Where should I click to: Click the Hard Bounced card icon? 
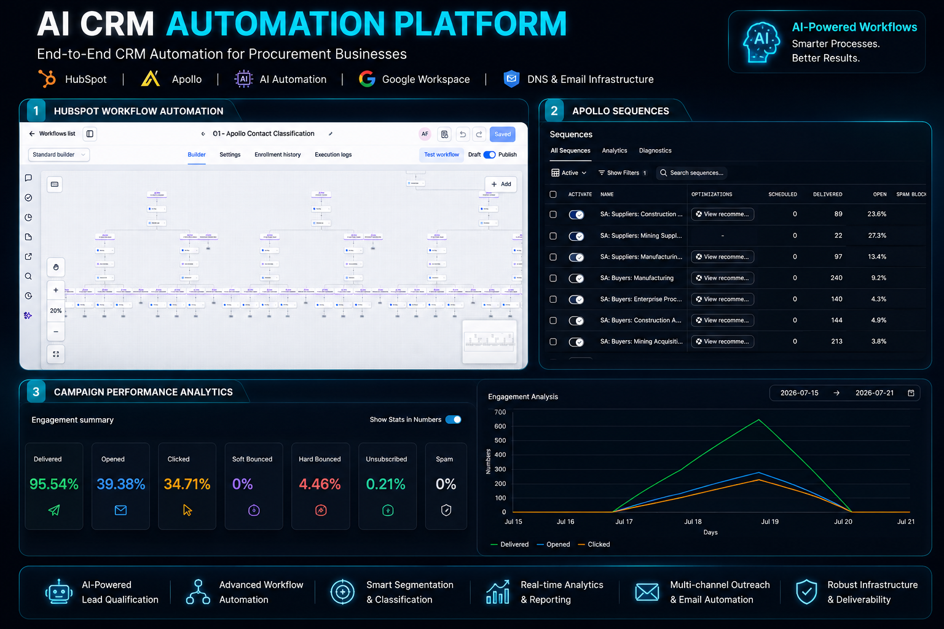(x=321, y=510)
